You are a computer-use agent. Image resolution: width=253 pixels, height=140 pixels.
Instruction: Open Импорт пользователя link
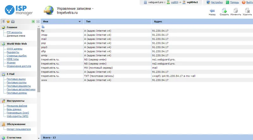coord(19,129)
